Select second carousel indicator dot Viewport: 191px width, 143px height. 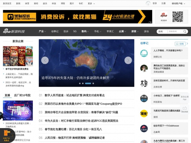pyautogui.click(x=83, y=83)
